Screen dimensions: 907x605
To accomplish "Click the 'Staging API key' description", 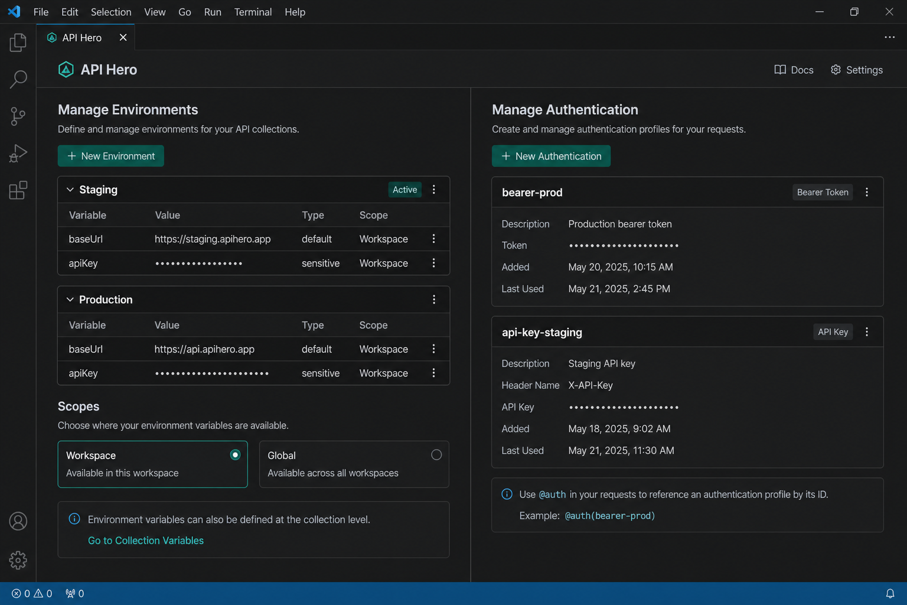I will (x=602, y=363).
